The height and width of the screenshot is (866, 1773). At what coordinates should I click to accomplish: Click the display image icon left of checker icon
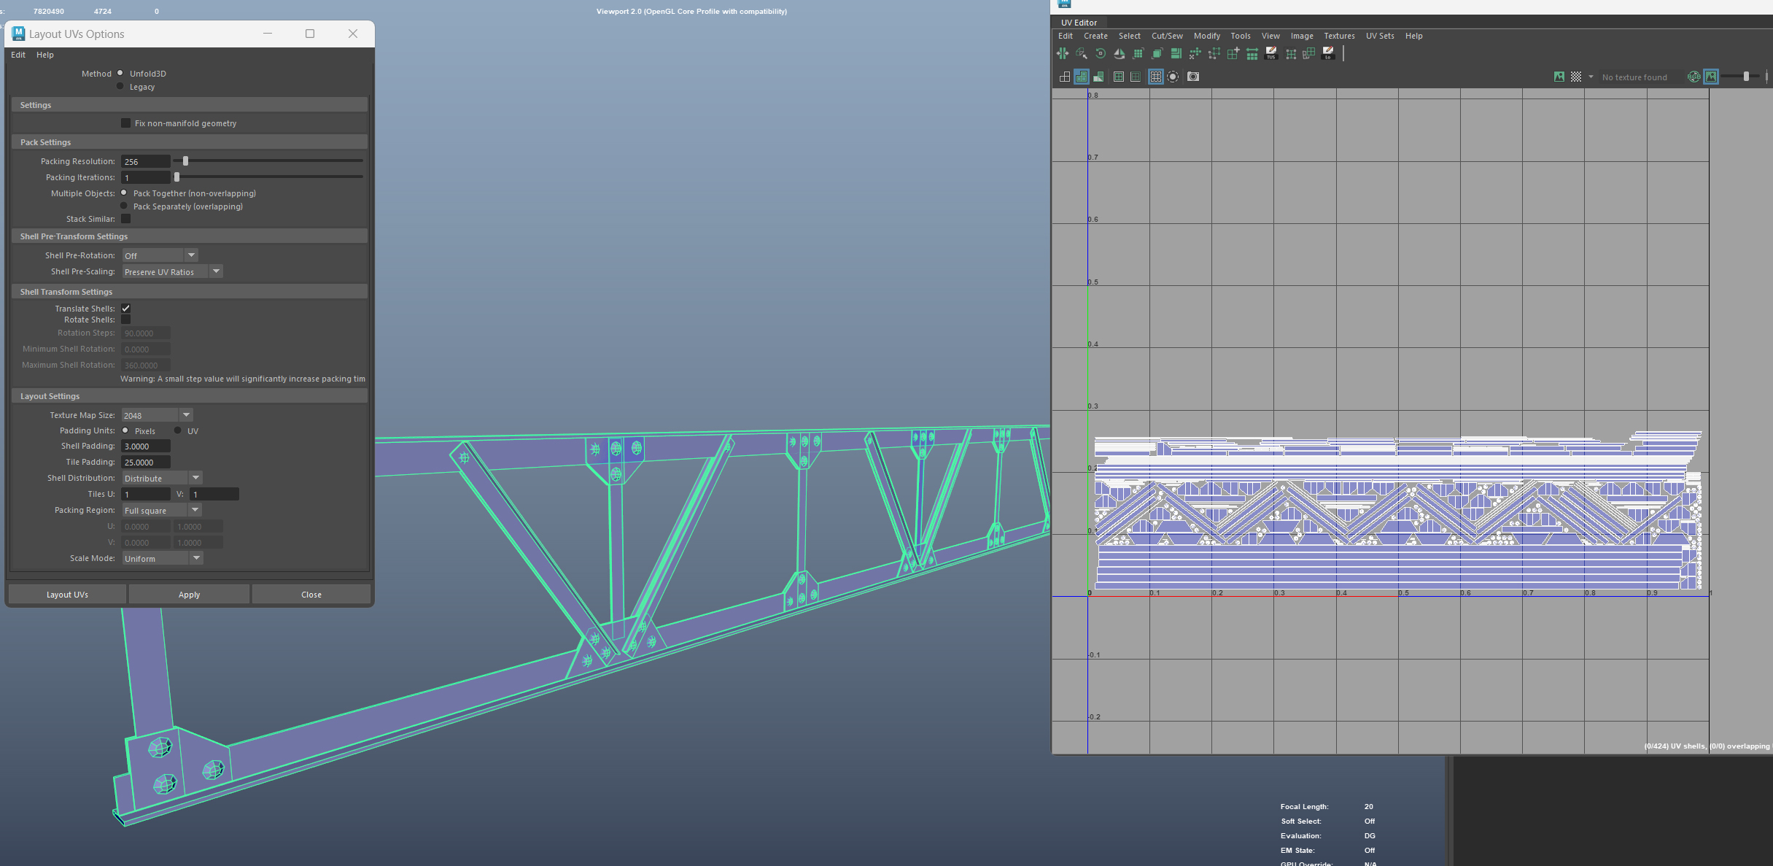tap(1559, 77)
